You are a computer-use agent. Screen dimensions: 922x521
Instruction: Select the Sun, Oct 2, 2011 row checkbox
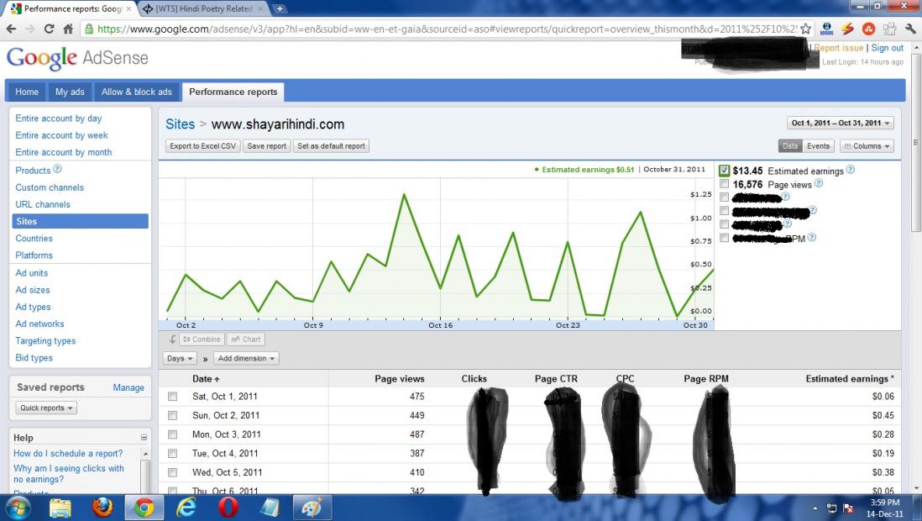coord(172,416)
